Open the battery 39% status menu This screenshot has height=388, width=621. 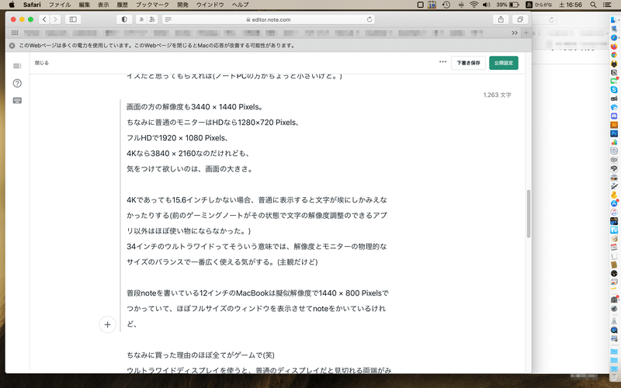[508, 5]
